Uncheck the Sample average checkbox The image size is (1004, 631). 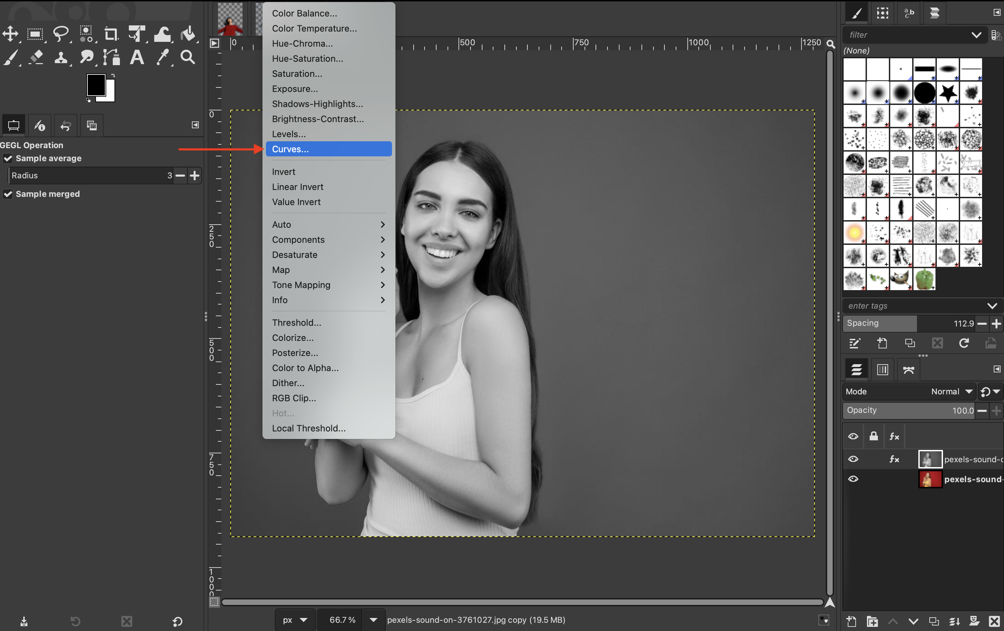[x=8, y=158]
